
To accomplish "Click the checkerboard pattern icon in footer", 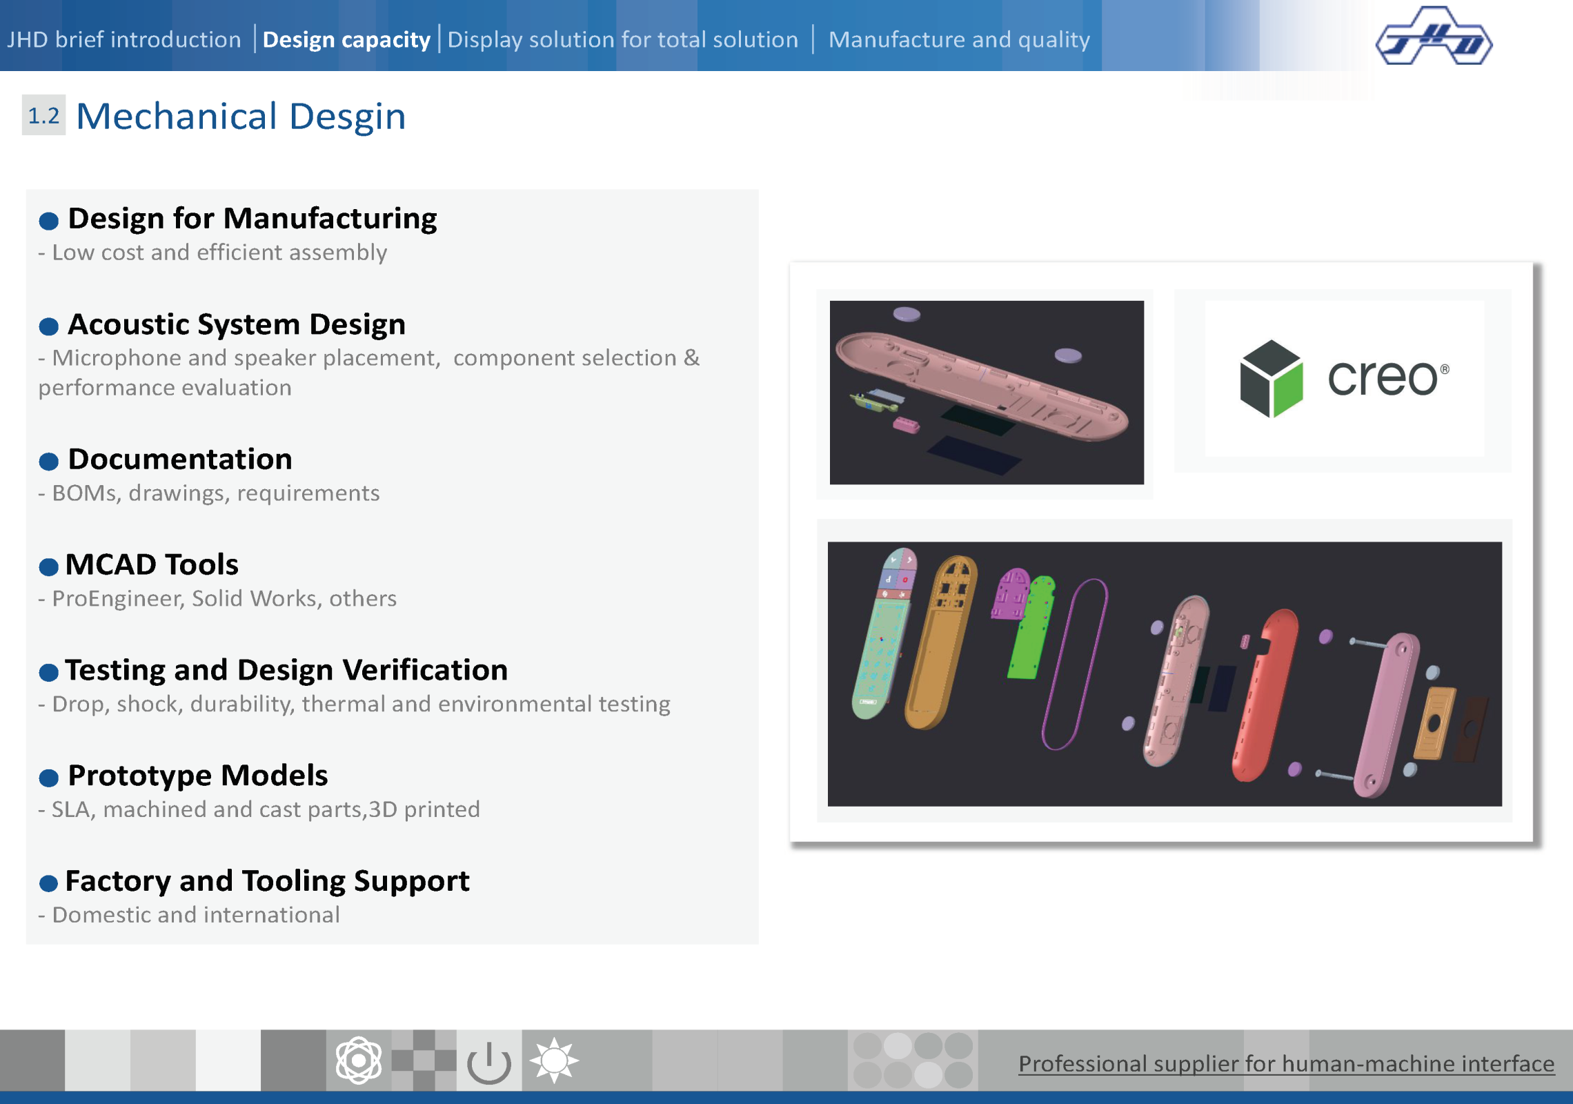I will click(x=424, y=1061).
